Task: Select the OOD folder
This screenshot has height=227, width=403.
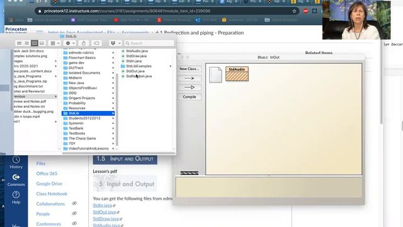Action: (x=72, y=93)
